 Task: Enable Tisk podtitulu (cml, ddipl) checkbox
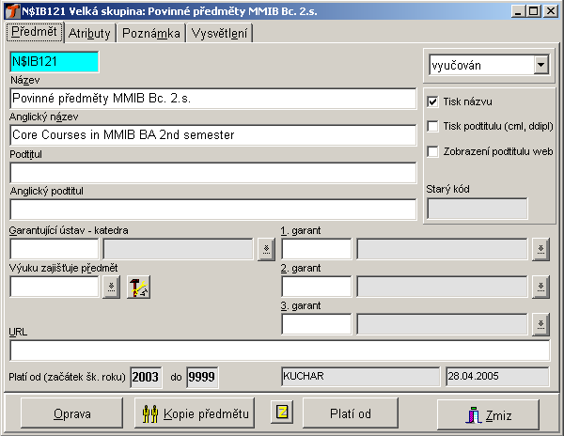(433, 126)
